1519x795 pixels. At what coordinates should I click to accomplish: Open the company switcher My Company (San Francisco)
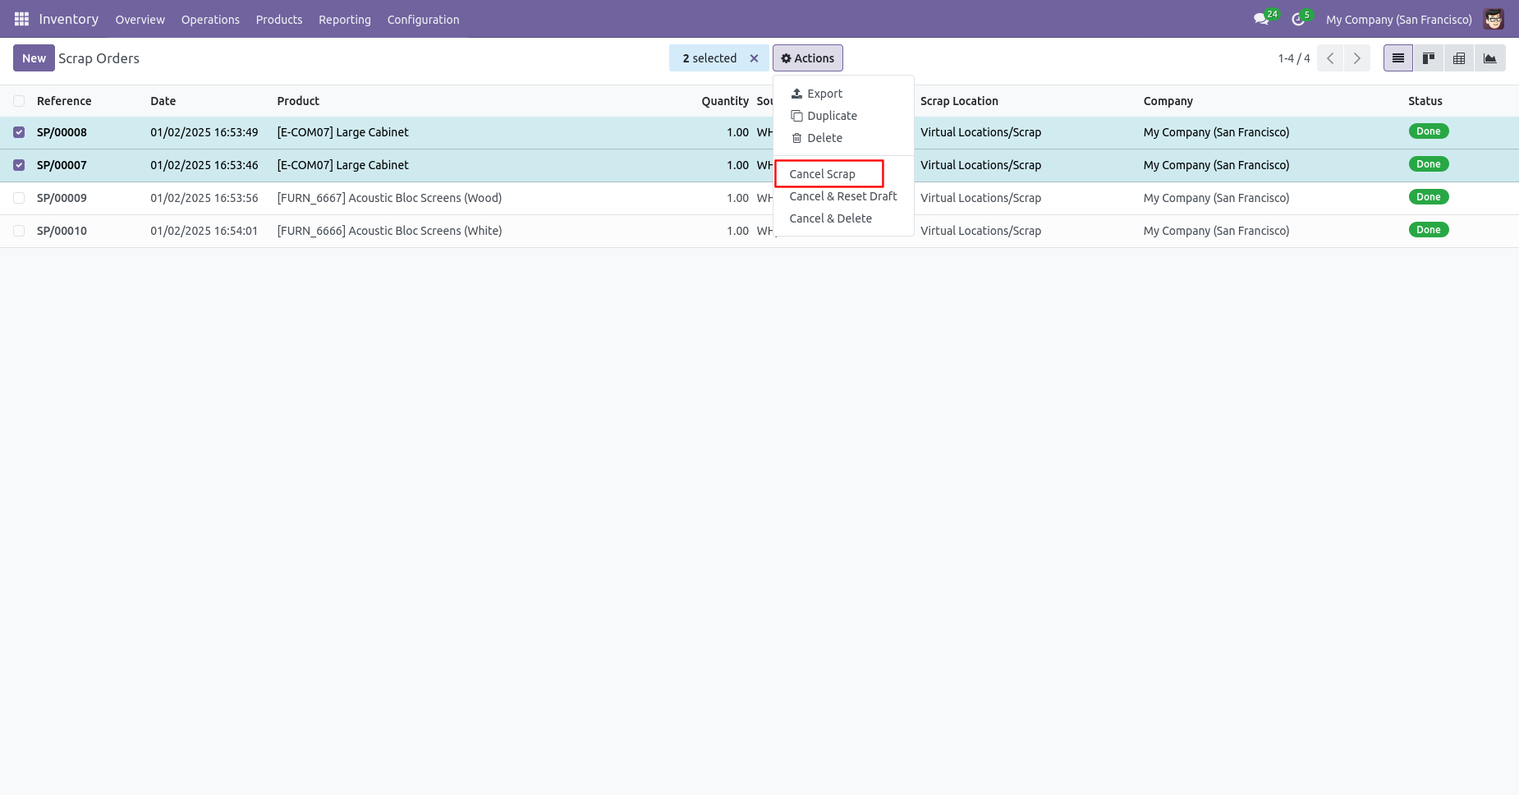click(x=1399, y=20)
